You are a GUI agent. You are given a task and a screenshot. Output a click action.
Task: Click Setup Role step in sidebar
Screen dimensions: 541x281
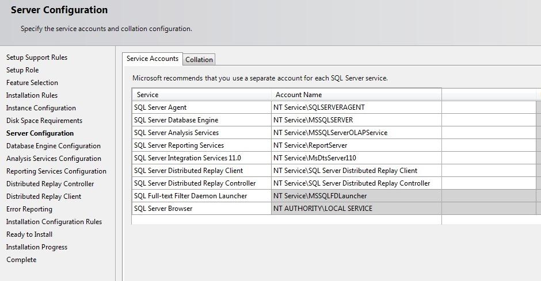[x=22, y=70]
